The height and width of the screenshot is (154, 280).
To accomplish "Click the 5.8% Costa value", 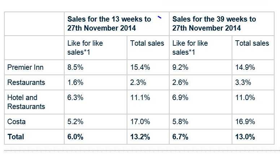I will (180, 122).
